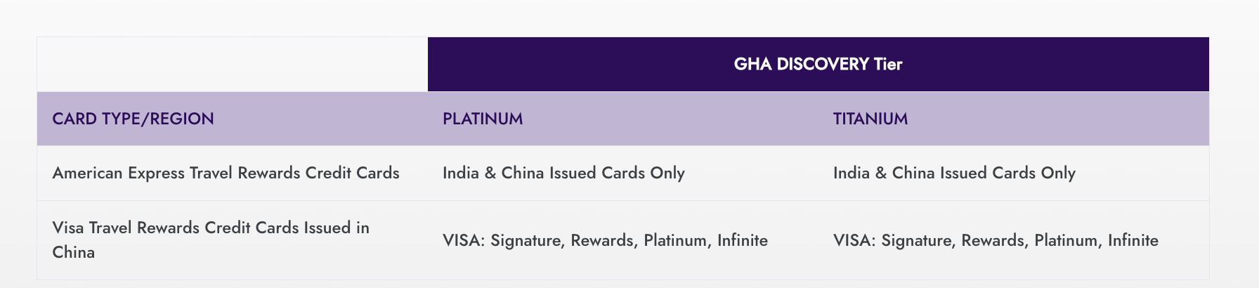Click "China" on the Visa label's second line
This screenshot has width=1259, height=288.
point(73,252)
